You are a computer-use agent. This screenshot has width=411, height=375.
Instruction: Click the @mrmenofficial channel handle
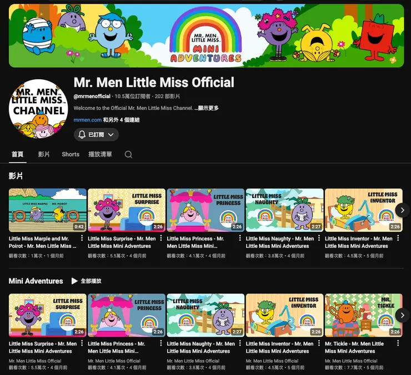coord(92,97)
